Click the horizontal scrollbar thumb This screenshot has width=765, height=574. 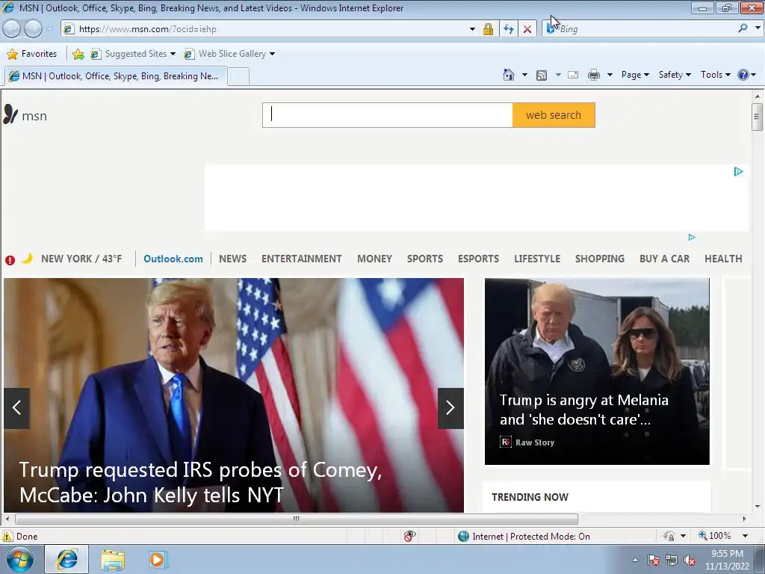296,519
